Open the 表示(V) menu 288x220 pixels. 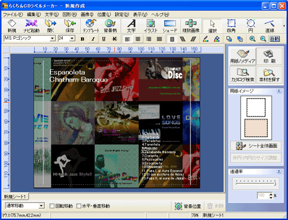point(140,14)
